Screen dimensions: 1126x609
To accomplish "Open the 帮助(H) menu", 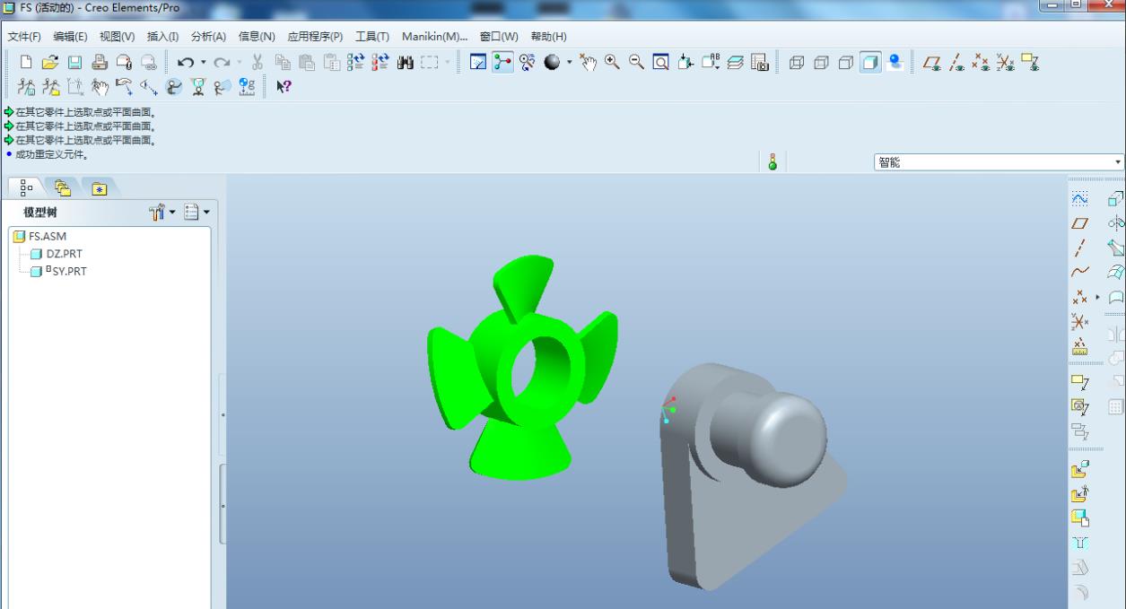I will coord(548,37).
